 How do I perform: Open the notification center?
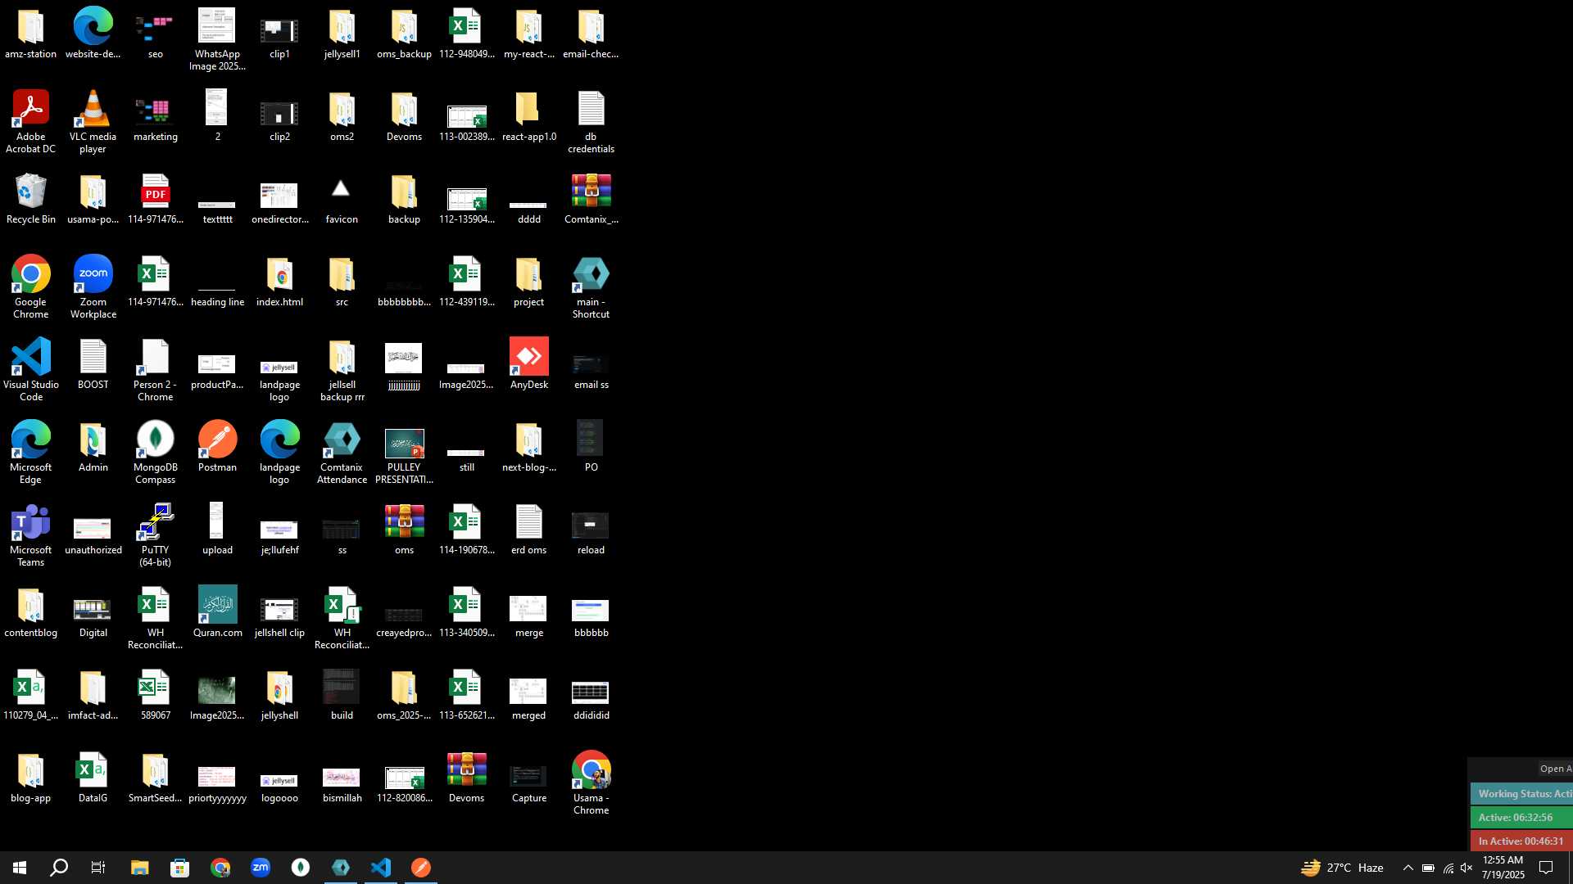(x=1547, y=868)
